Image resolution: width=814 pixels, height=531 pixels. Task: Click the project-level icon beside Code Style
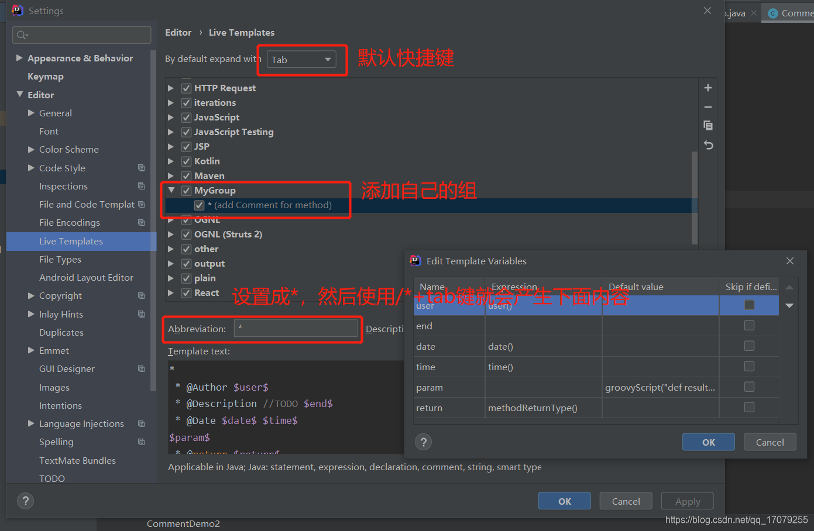click(x=141, y=168)
